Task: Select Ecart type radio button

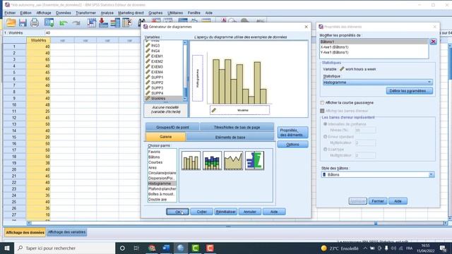Action: click(325, 149)
